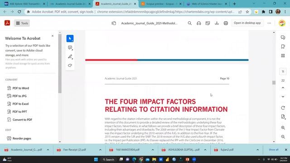Go back with the browser back arrow

coord(5,12)
